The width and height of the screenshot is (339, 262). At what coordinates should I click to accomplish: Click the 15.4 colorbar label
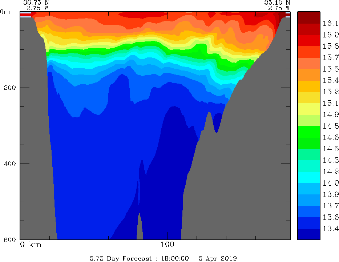pos(331,80)
